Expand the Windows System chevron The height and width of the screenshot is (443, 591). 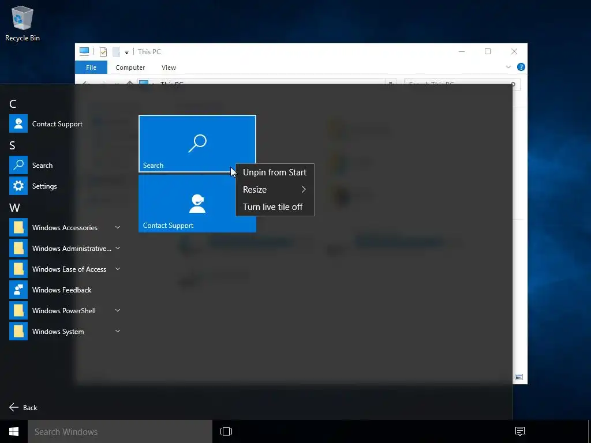(118, 331)
